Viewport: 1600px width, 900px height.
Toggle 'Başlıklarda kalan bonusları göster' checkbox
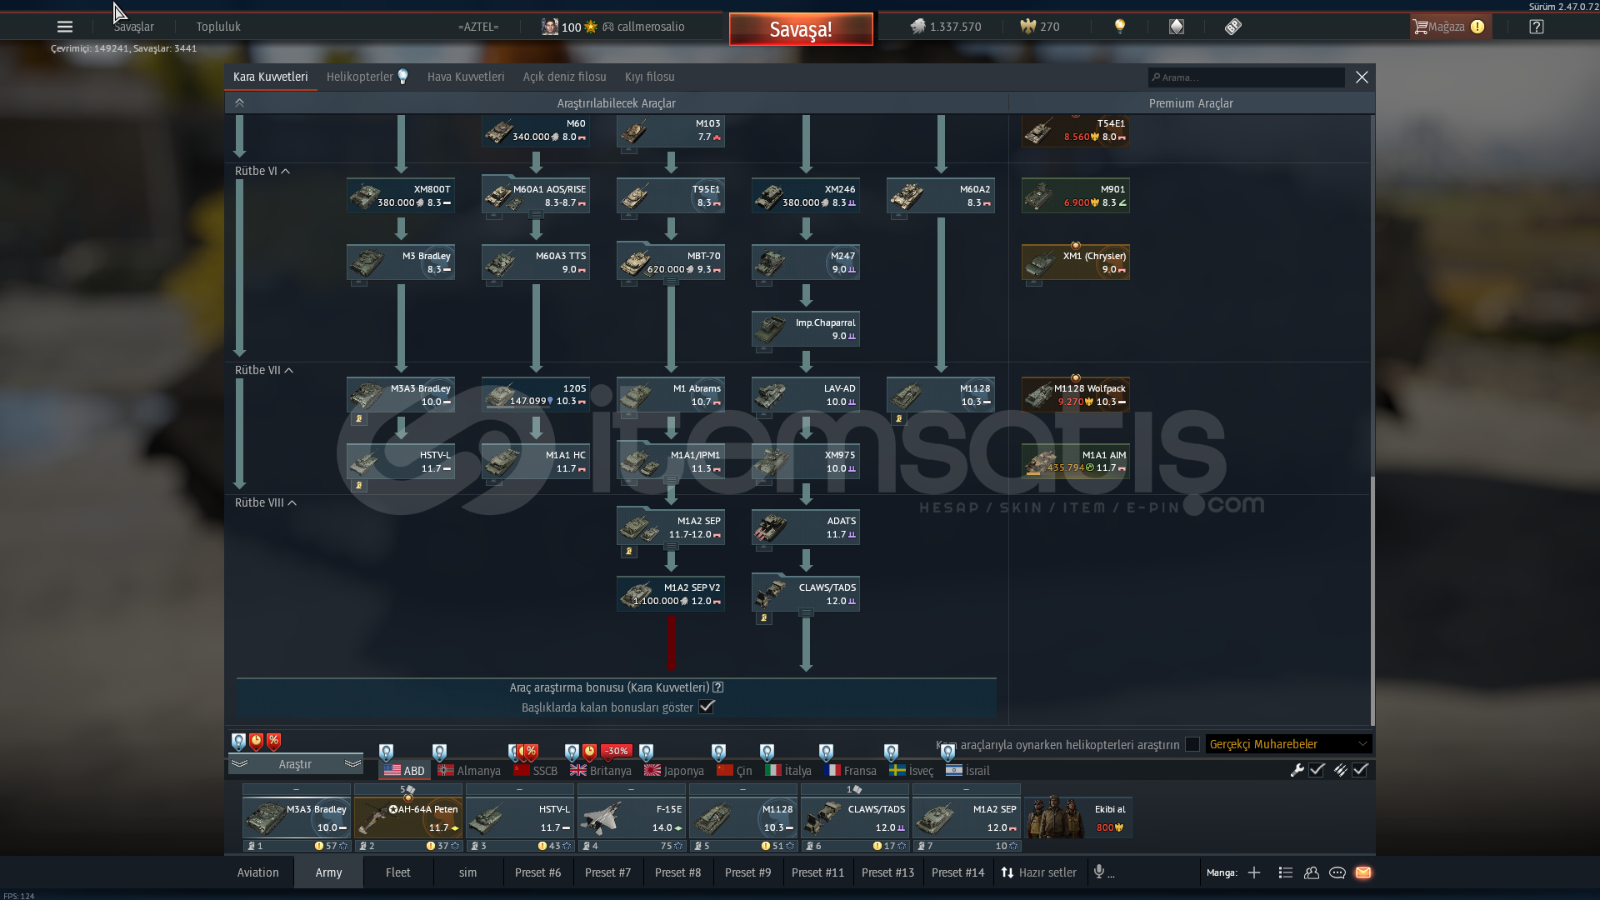(707, 707)
